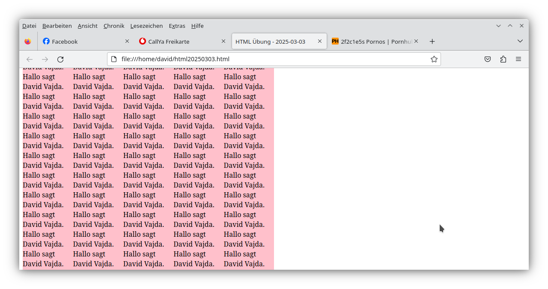
Task: Open the Extras menu
Action: (177, 26)
